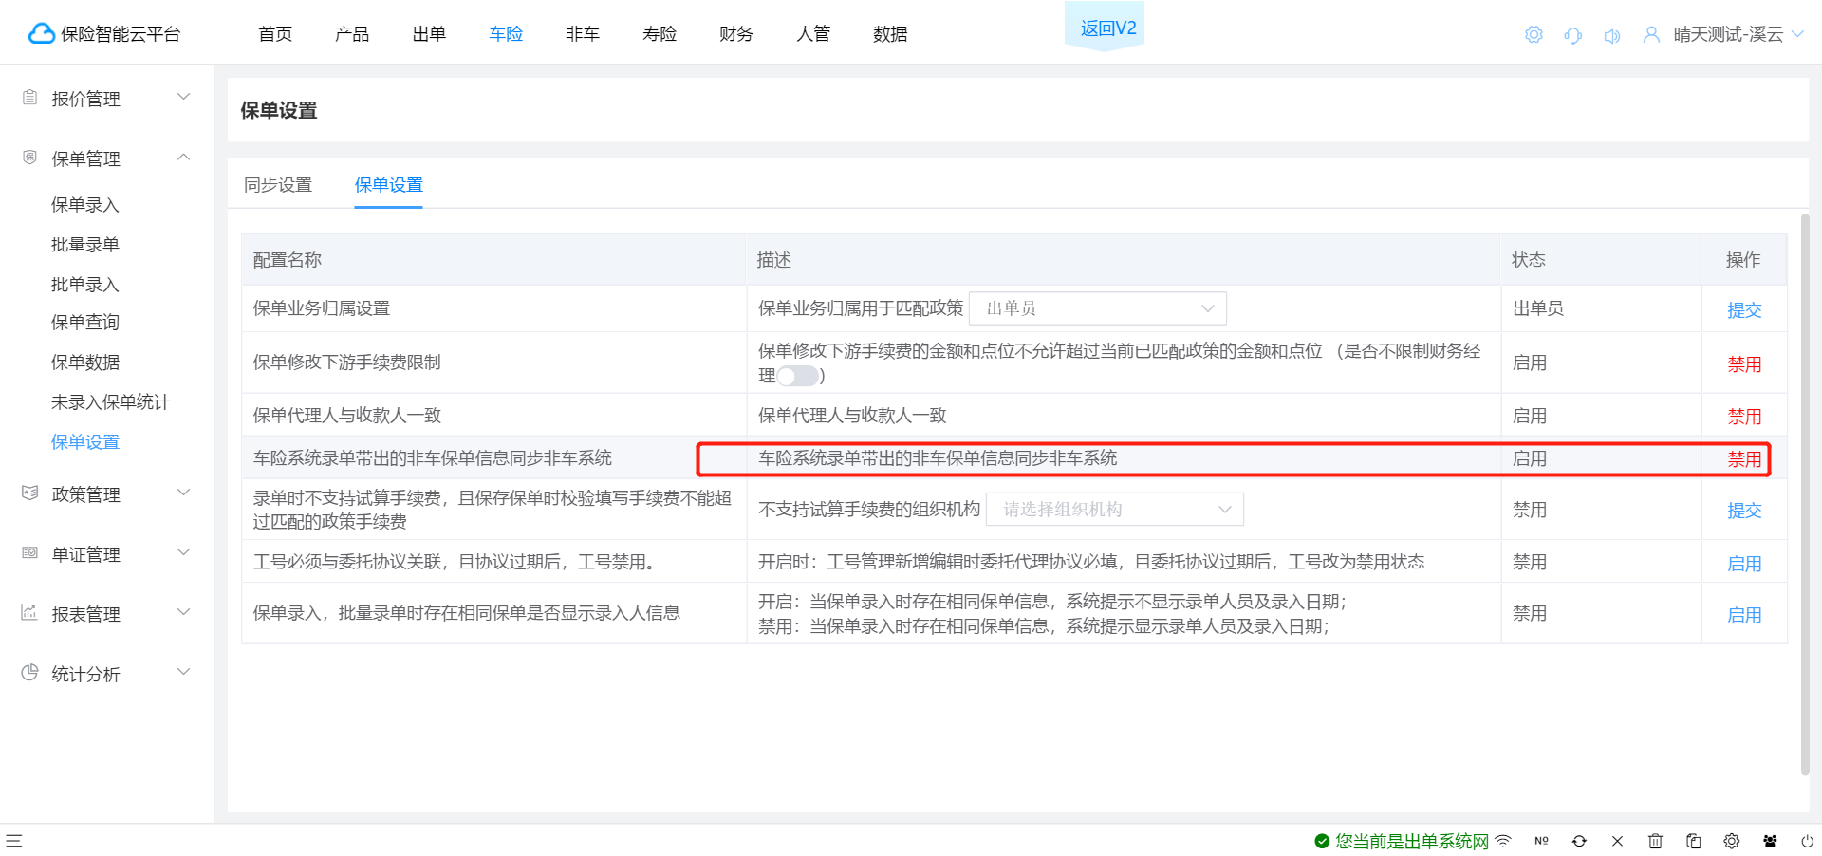
Task: Click the user avatar icon beside 晴天测试-溪云
Action: pos(1651,35)
